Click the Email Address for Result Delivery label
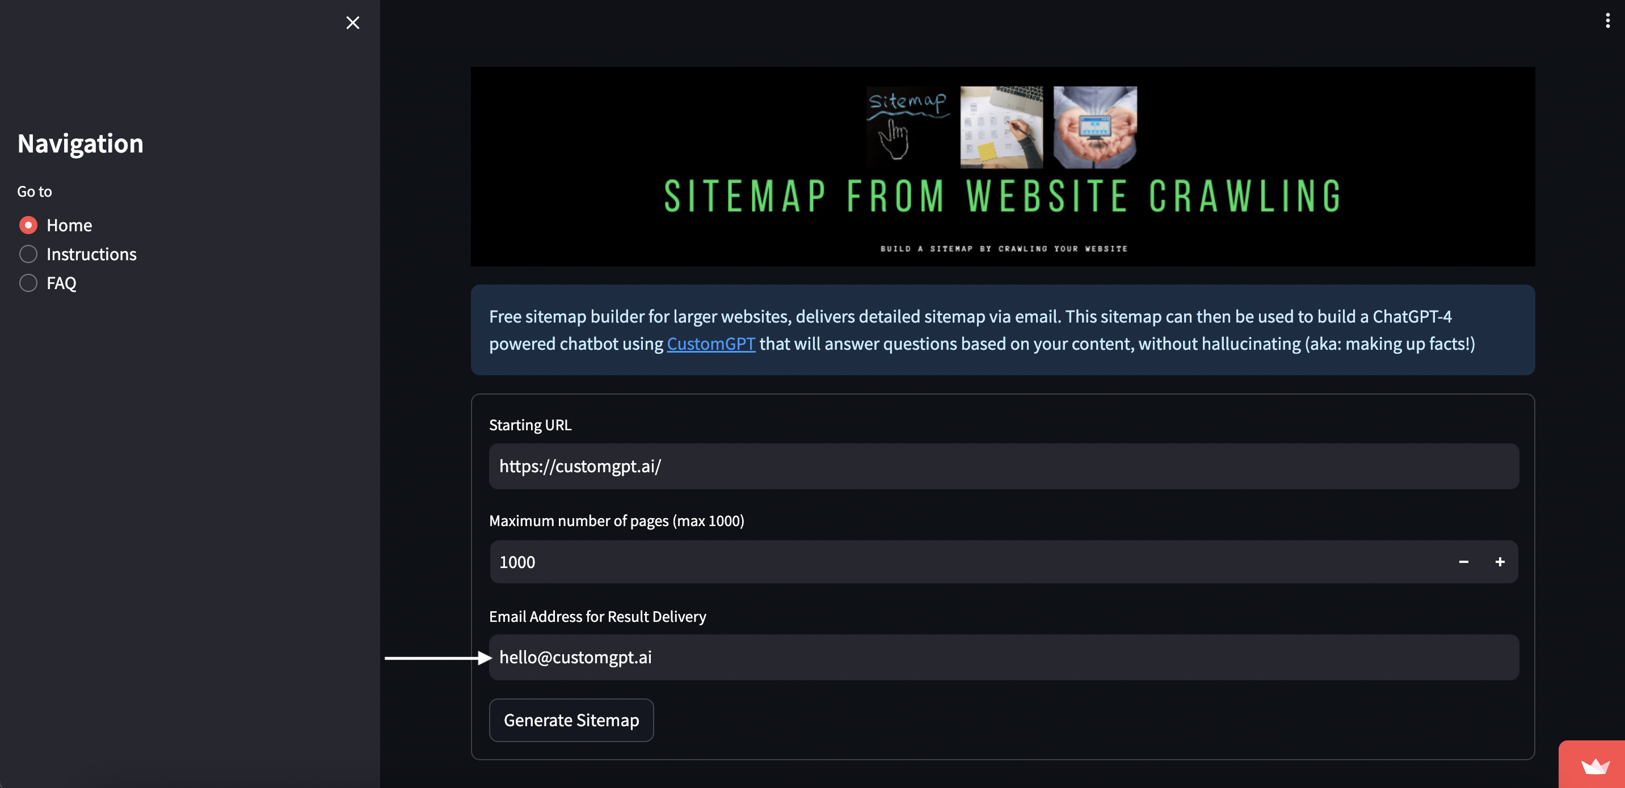The image size is (1625, 788). 597,617
